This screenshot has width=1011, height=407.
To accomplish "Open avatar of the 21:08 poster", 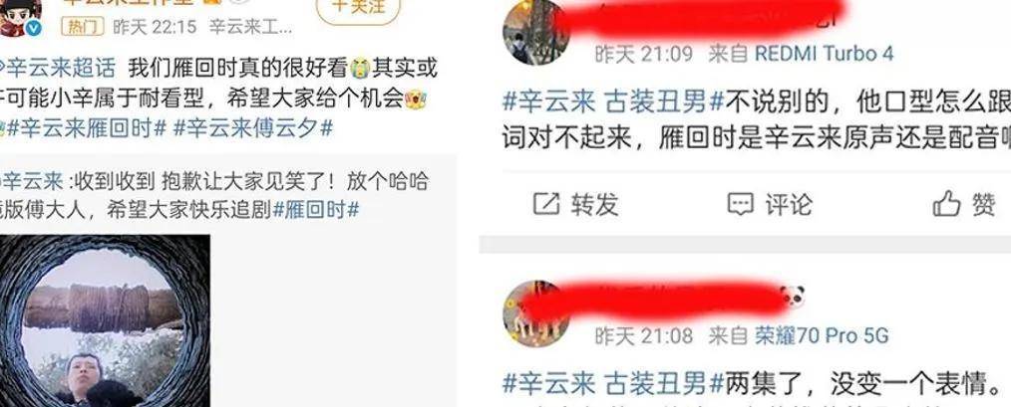I will 535,313.
